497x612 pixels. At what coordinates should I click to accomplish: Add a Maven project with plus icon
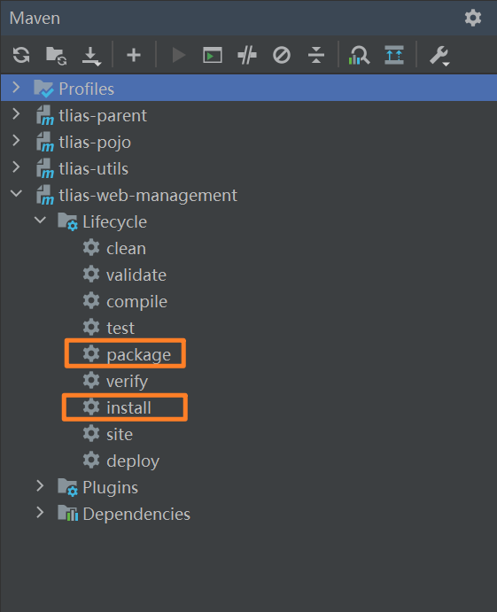(134, 55)
